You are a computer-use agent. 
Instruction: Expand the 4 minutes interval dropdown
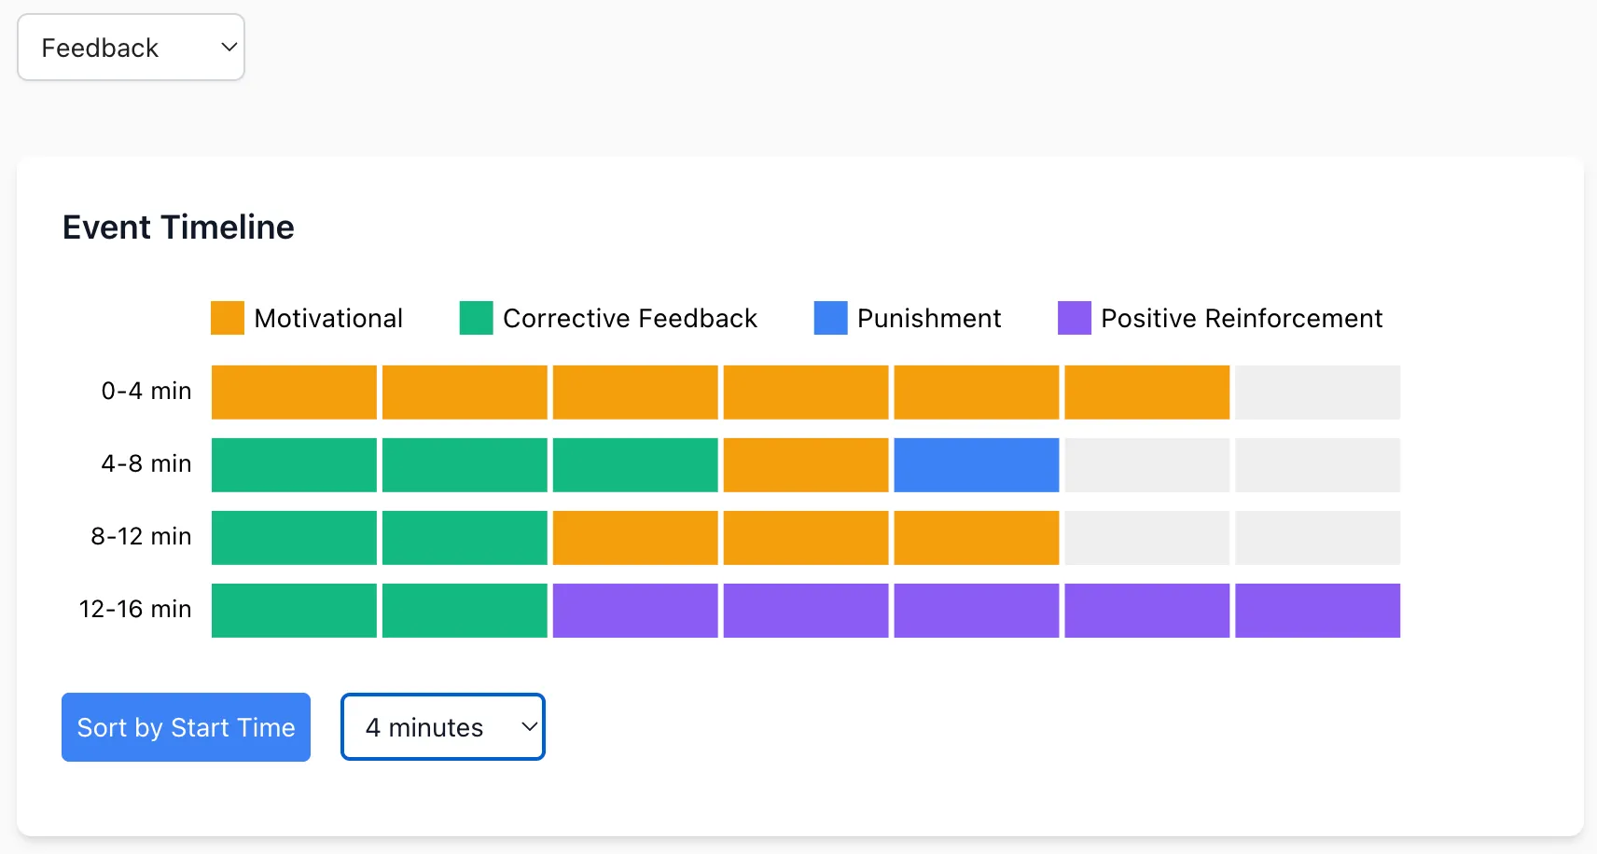coord(443,727)
